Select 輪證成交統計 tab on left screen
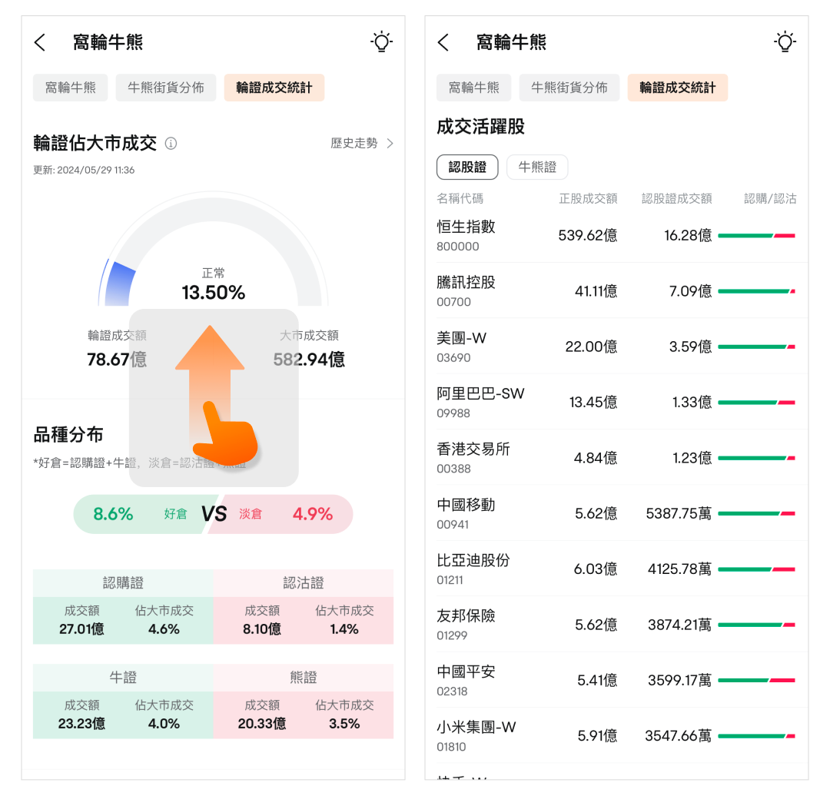 point(274,88)
